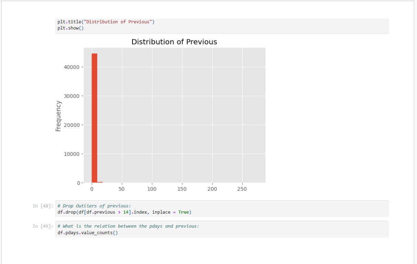
Task: Click the True keyword in df.drop
Action: click(184, 212)
